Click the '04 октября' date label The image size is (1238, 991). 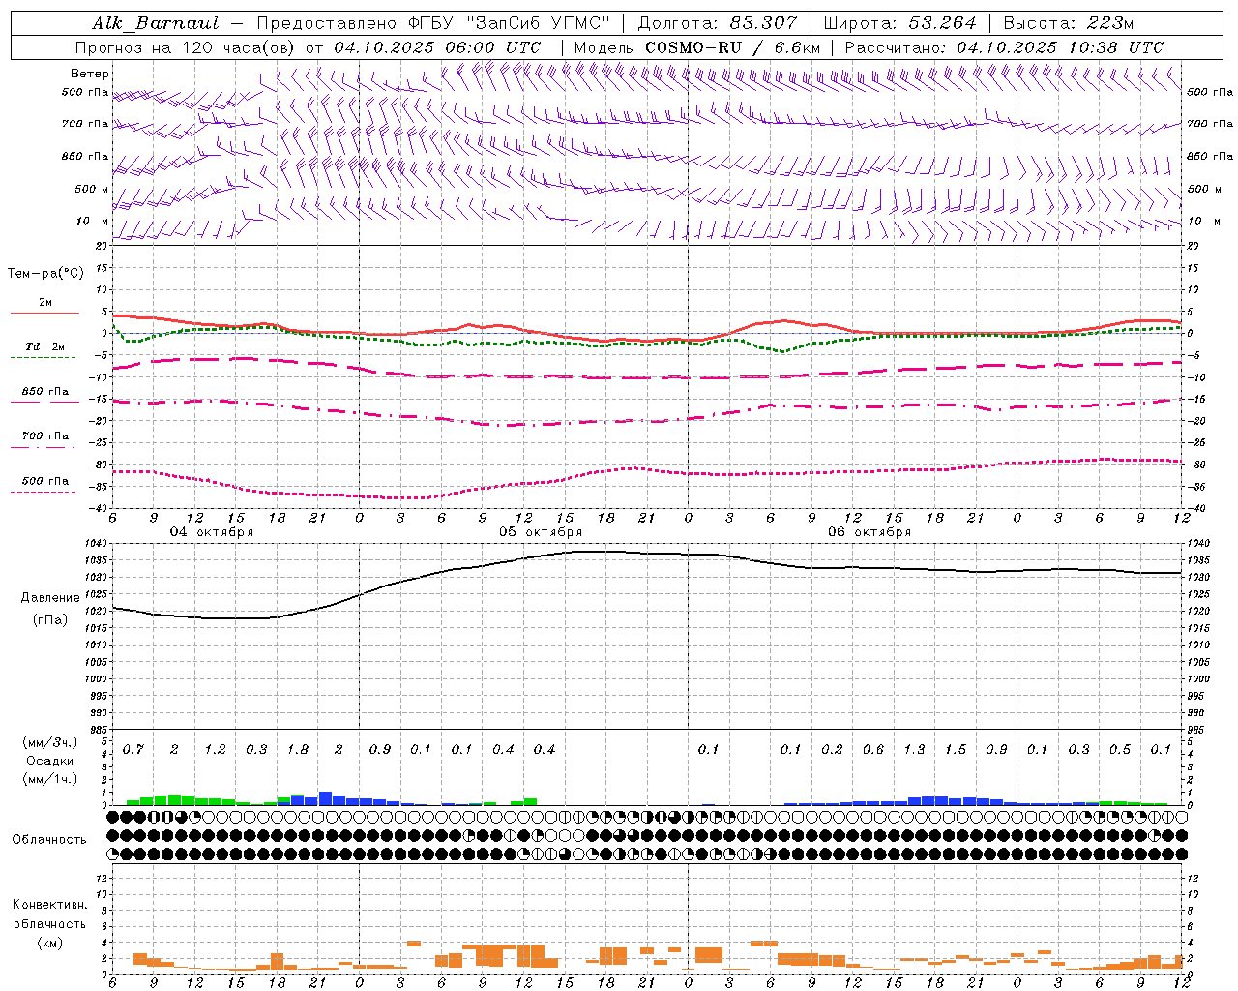(212, 532)
